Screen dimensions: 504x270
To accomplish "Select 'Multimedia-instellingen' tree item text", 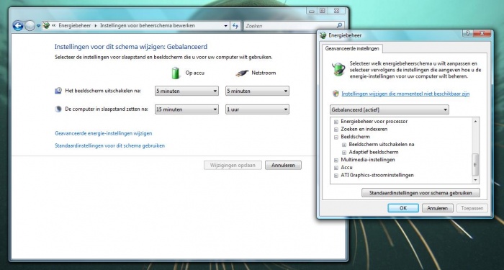I will 368,160.
